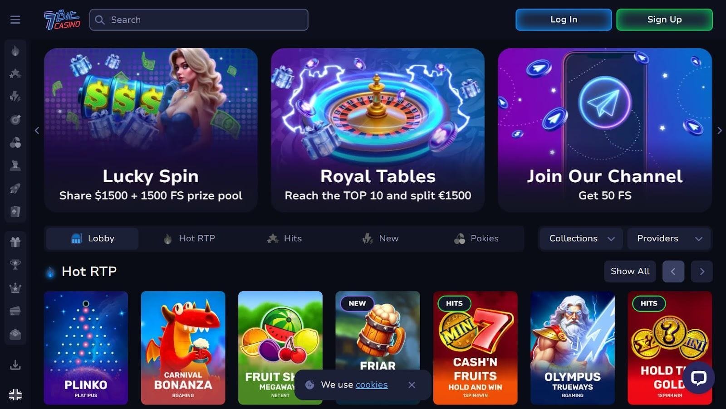Click the crown icon in sidebar

pos(15,288)
